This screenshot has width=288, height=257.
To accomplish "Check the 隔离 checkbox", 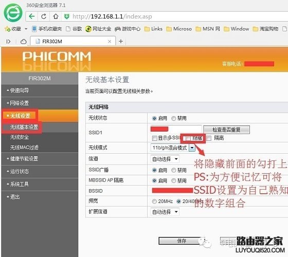I will [x=209, y=138].
